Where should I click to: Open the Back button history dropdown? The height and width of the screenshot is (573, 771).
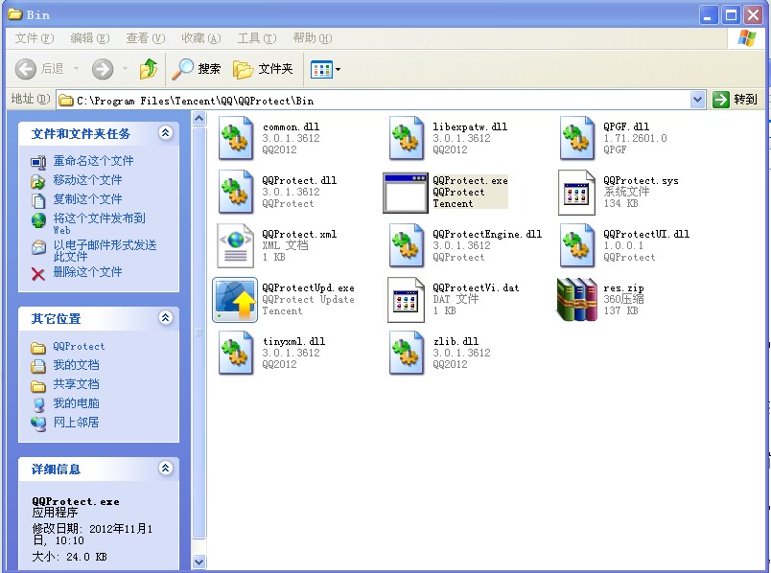[76, 69]
